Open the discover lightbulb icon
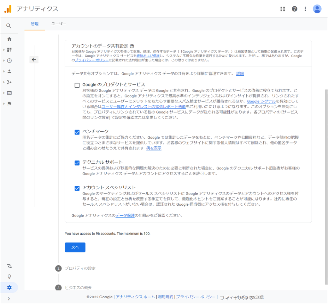 click(9, 276)
